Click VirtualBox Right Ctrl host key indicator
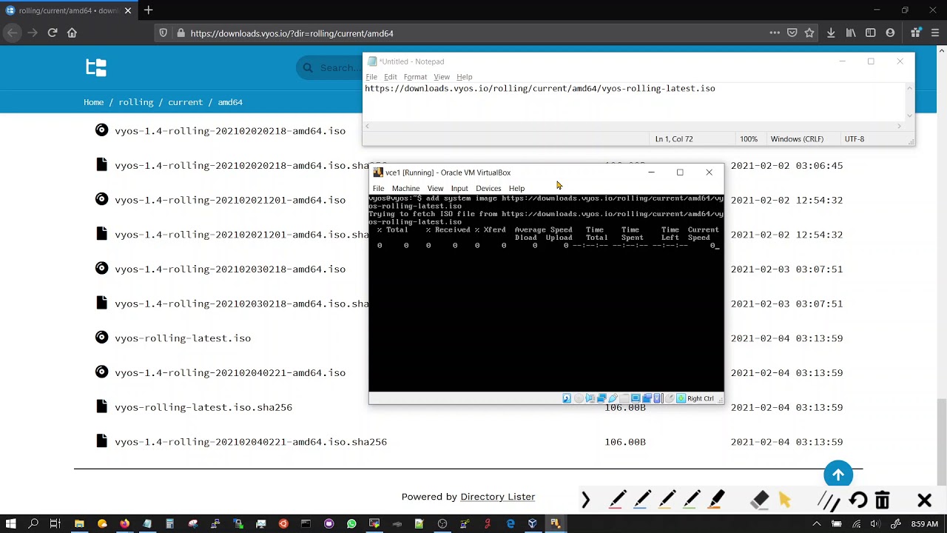 point(700,398)
